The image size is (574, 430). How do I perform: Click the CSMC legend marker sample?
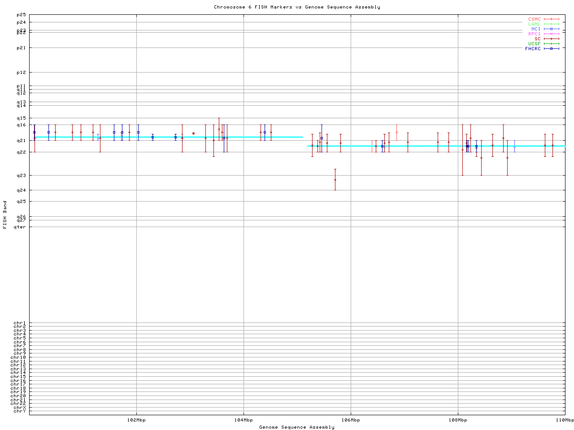pyautogui.click(x=551, y=19)
